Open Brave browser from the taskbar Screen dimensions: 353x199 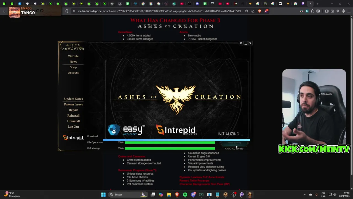pos(177,195)
